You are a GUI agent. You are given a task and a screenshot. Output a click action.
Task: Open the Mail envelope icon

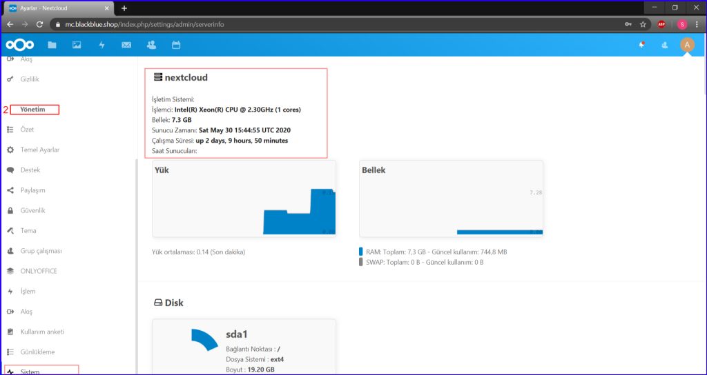pos(127,45)
